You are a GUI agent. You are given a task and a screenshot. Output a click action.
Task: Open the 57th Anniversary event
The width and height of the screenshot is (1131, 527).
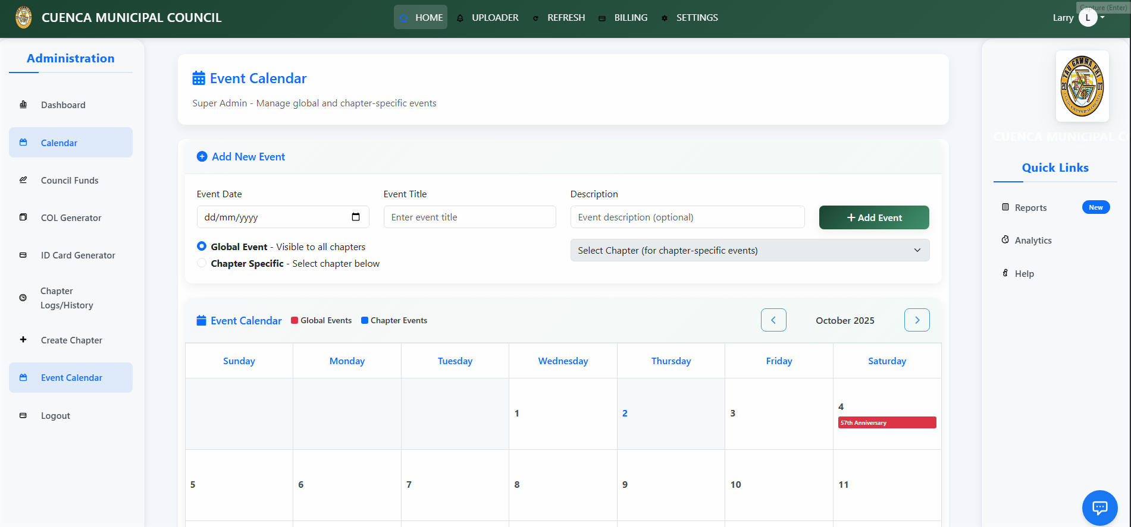click(x=886, y=422)
